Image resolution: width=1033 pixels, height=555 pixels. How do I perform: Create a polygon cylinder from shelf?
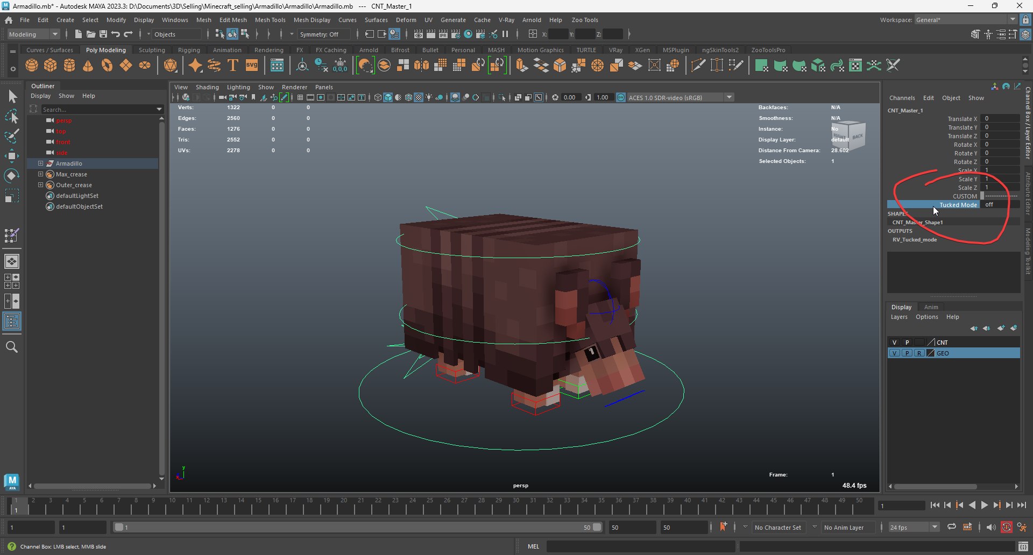point(69,66)
